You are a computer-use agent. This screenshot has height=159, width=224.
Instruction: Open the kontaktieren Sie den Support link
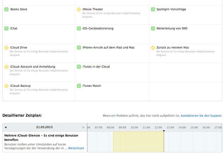coord(201,115)
